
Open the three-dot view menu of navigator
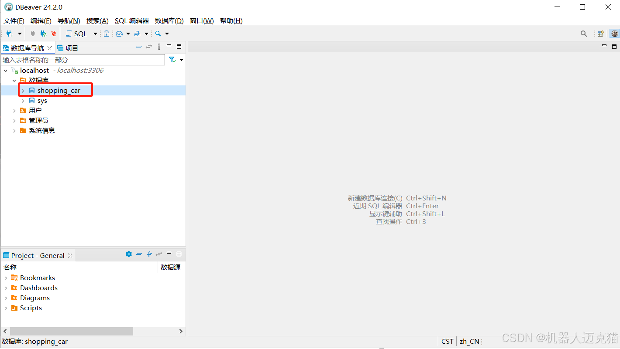[159, 47]
